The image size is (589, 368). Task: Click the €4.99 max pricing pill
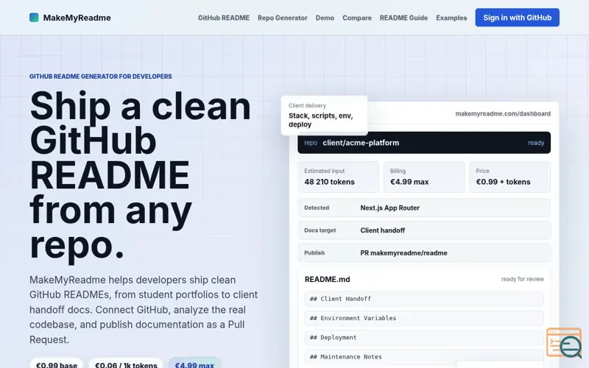click(194, 364)
